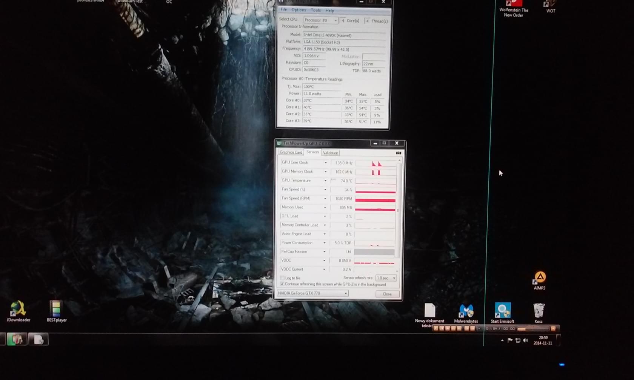Open the NVIDIA GeForce GTX 770 selector

coord(312,293)
